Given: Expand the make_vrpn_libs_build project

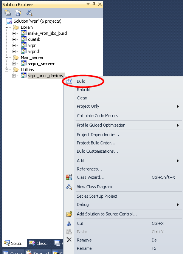Looking at the screenshot, I should [x=14, y=33].
